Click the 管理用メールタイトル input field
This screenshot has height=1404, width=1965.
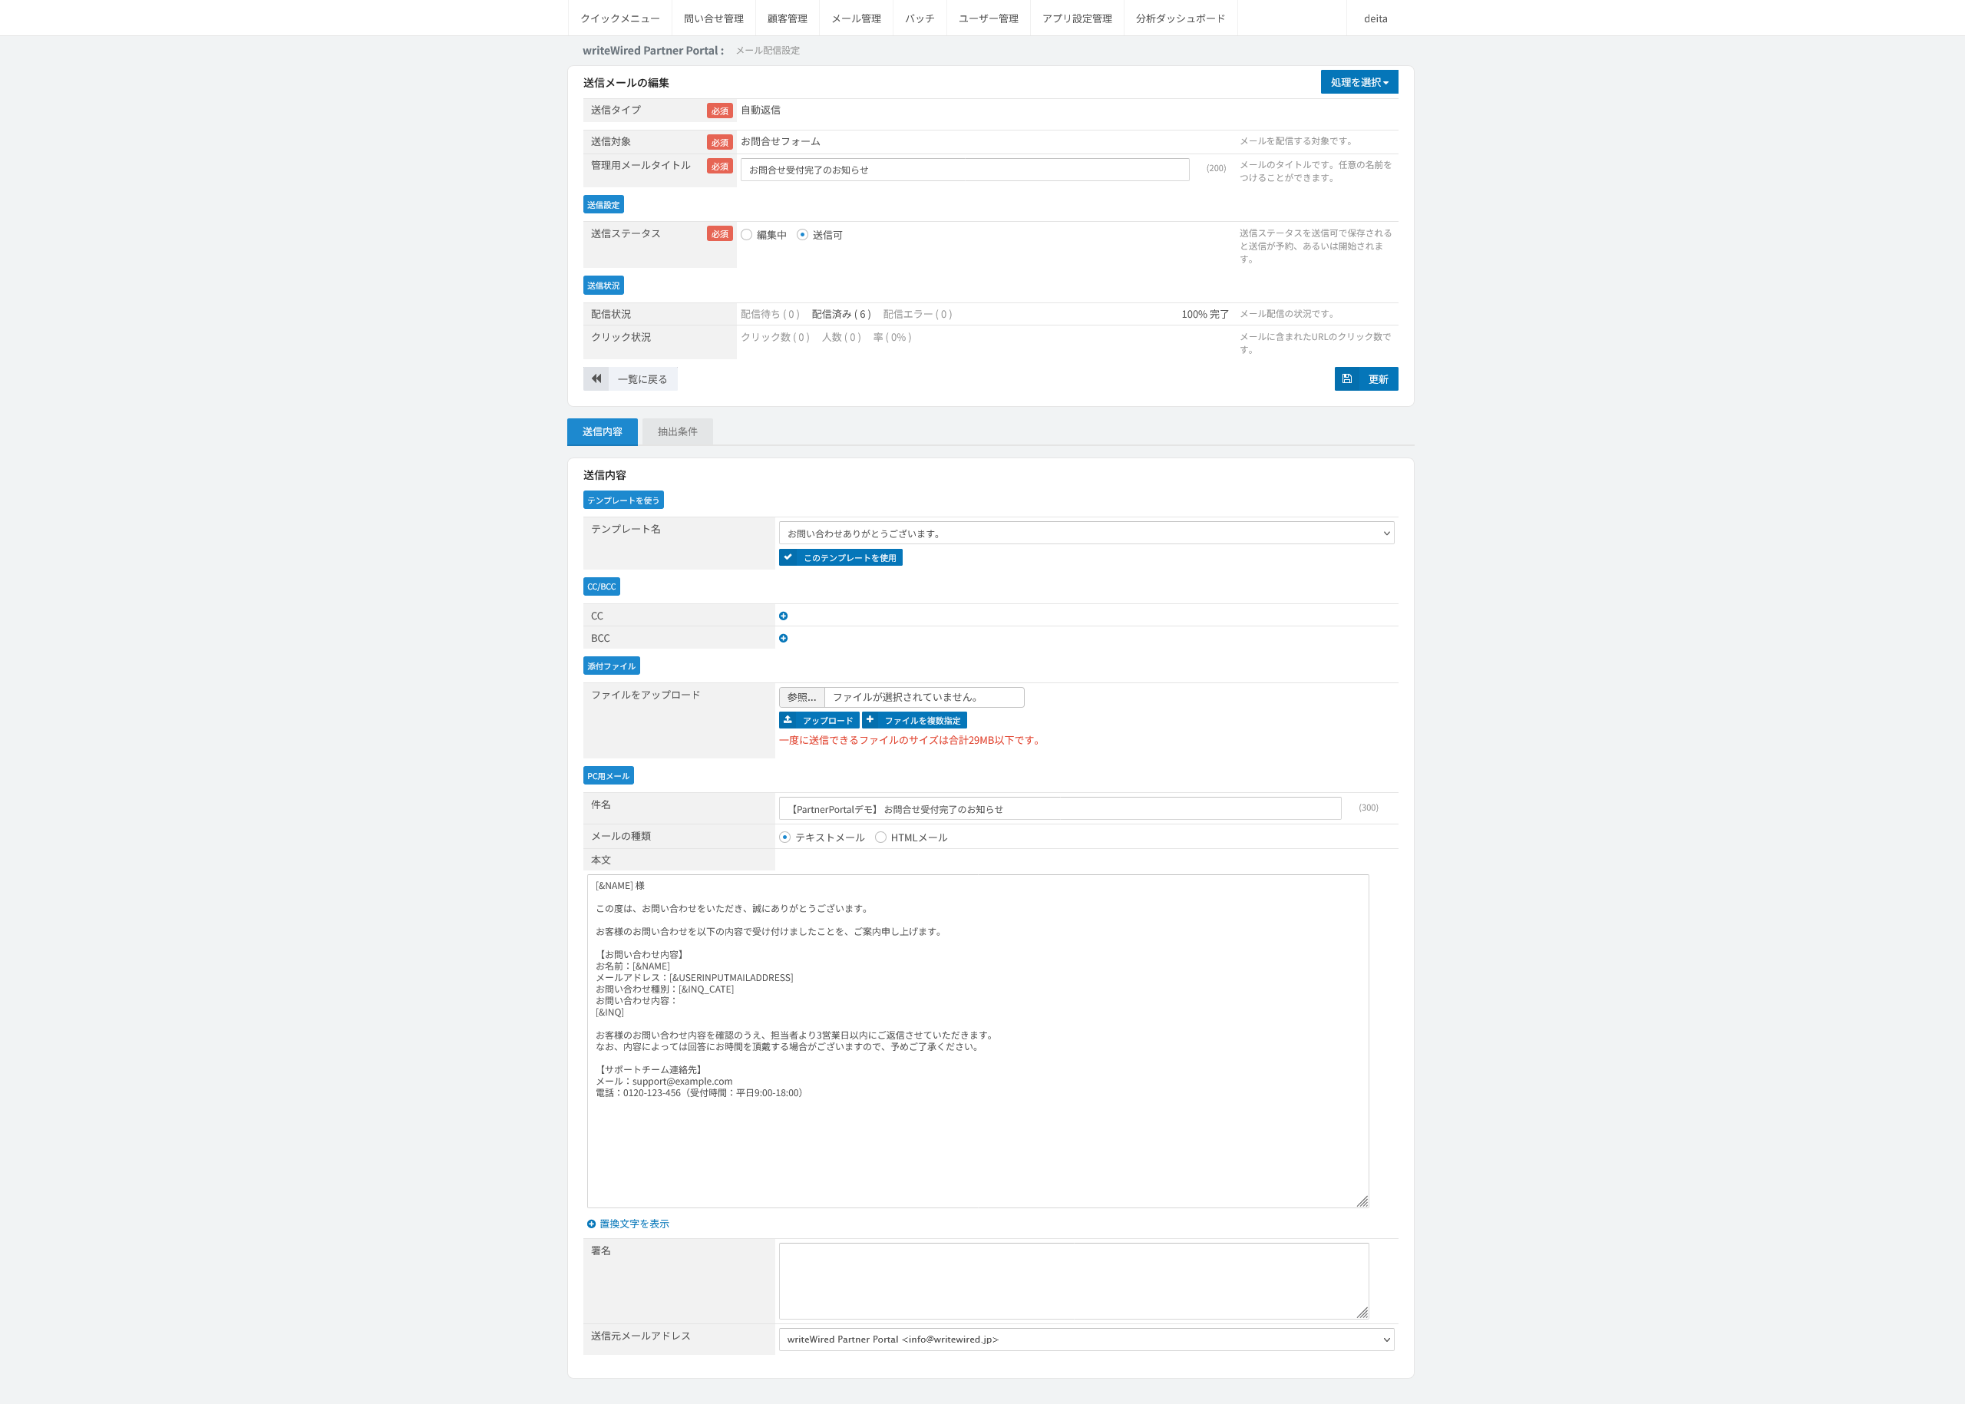coord(965,170)
